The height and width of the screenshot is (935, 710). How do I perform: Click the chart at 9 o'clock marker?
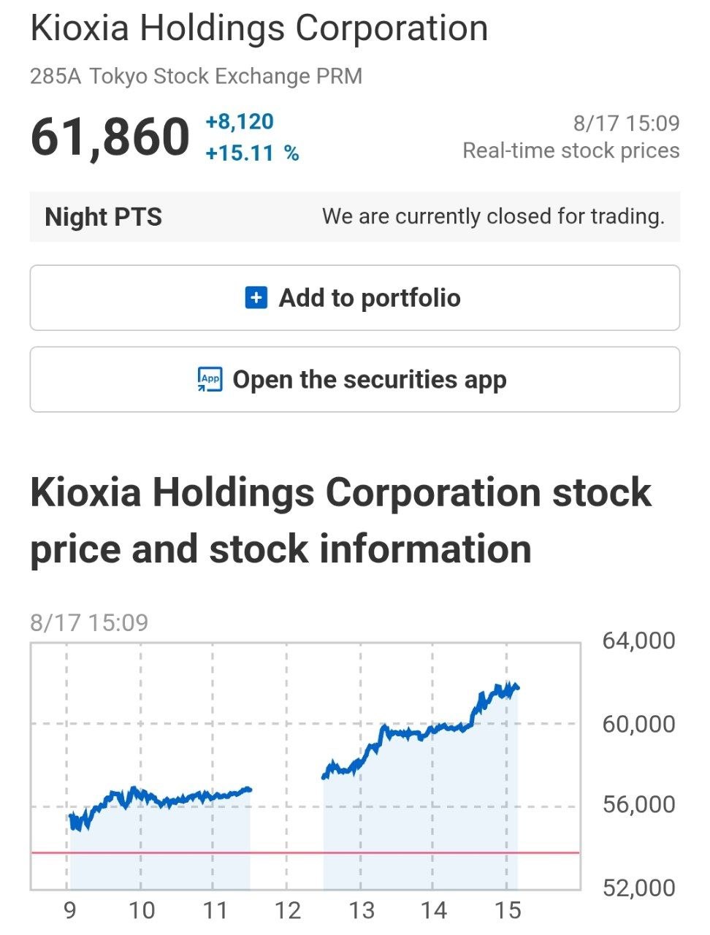[x=70, y=910]
